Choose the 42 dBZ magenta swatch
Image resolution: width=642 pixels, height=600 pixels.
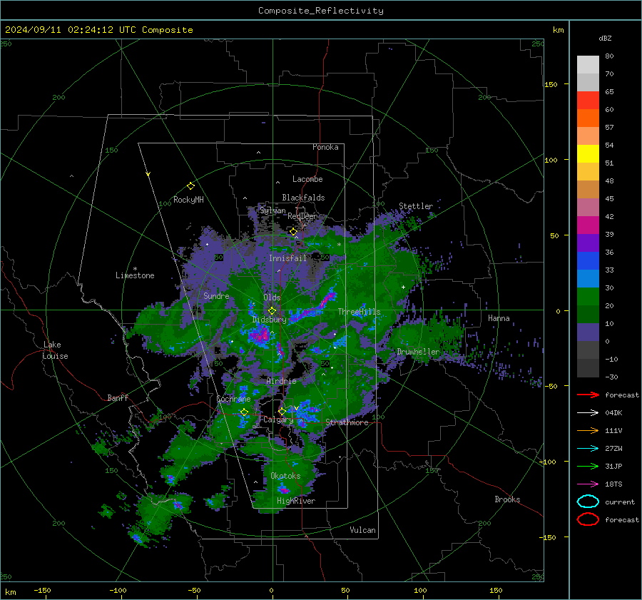pyautogui.click(x=588, y=225)
